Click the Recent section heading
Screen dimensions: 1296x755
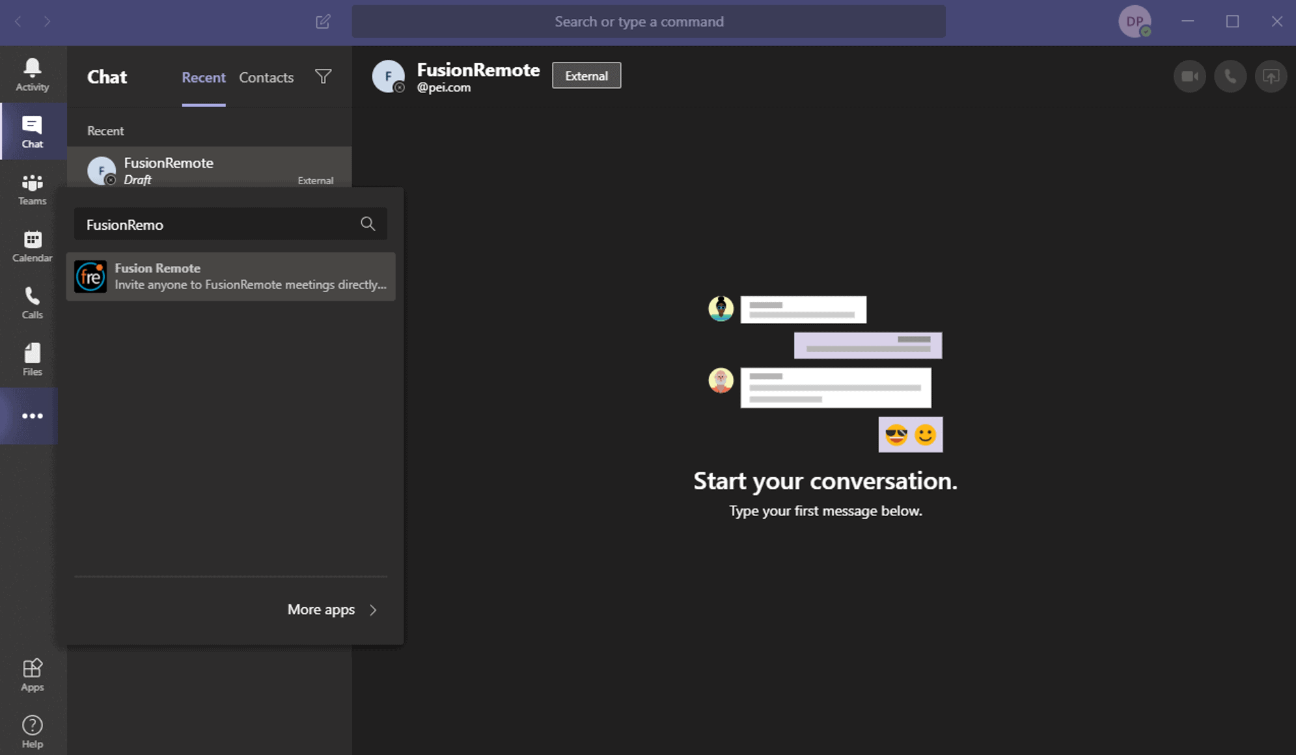click(x=105, y=131)
